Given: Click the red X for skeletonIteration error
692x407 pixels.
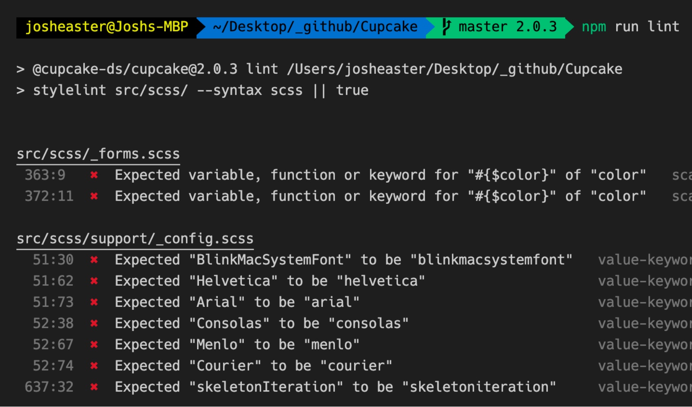Looking at the screenshot, I should pyautogui.click(x=94, y=387).
